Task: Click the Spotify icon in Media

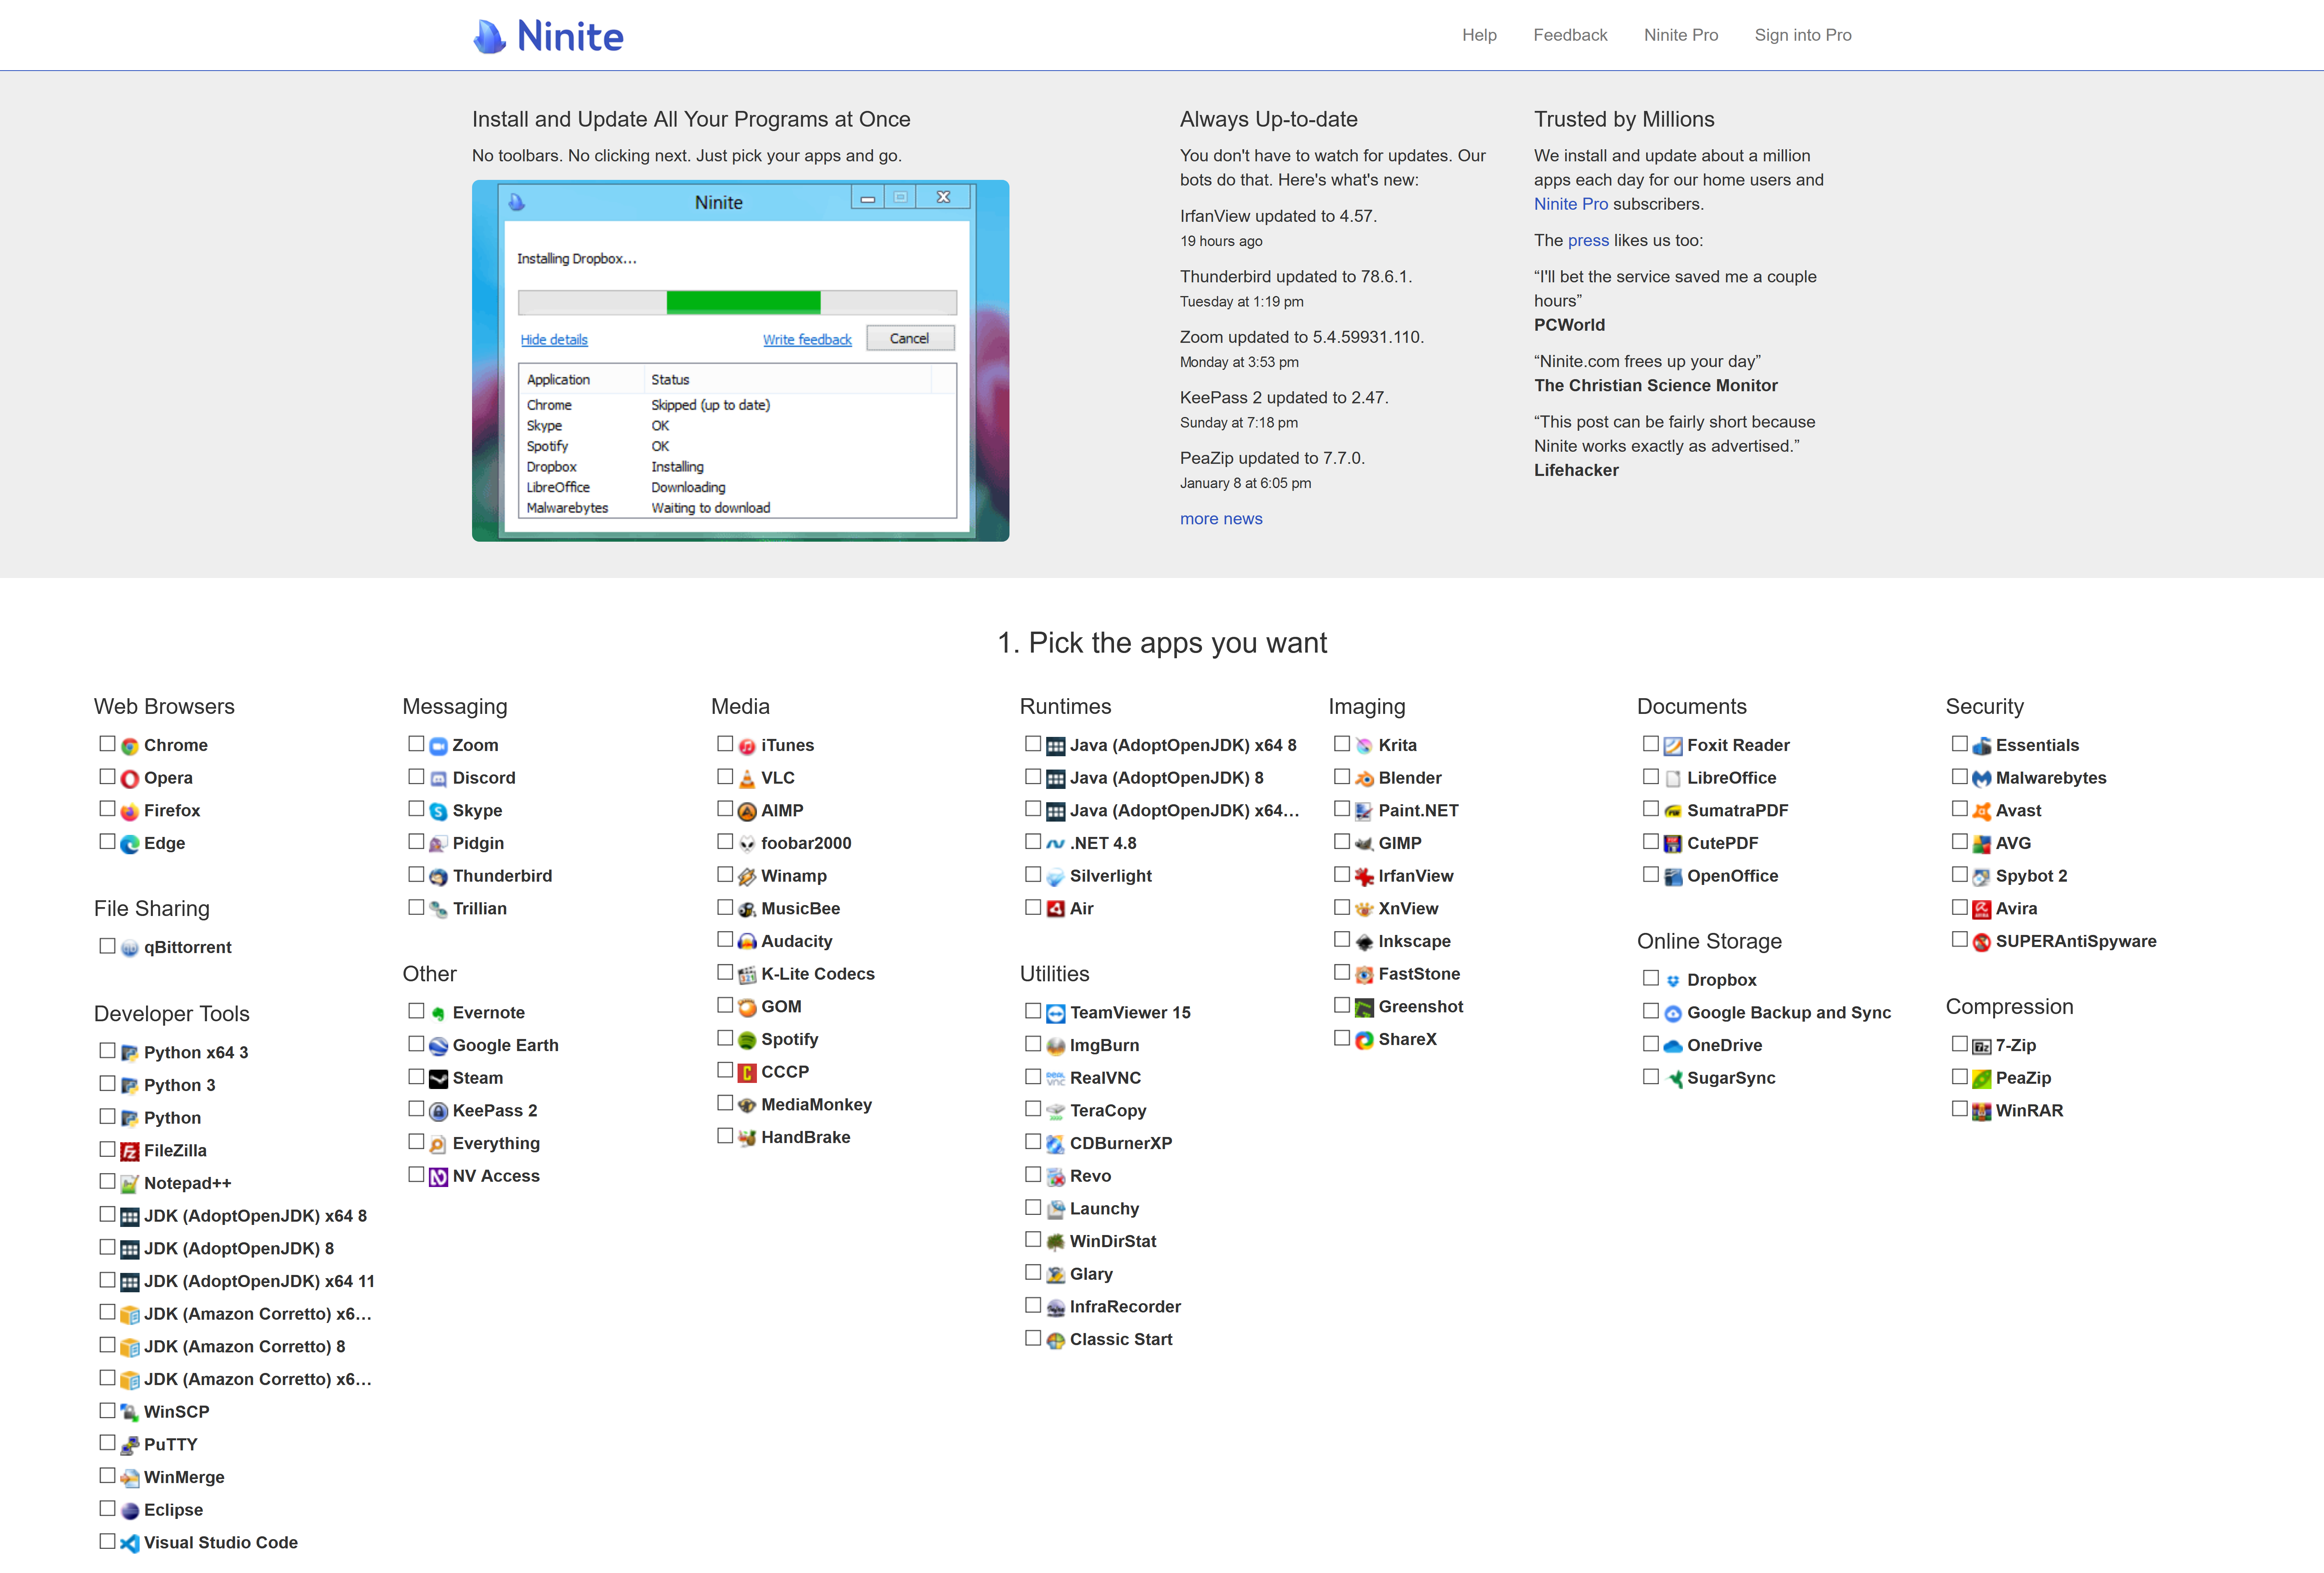Action: click(x=746, y=1039)
